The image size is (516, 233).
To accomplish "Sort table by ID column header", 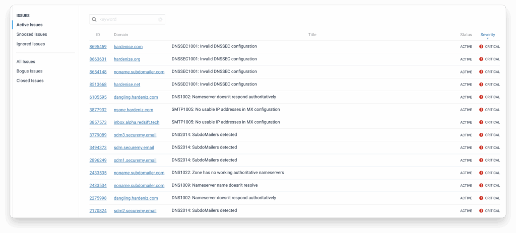I will click(x=98, y=35).
